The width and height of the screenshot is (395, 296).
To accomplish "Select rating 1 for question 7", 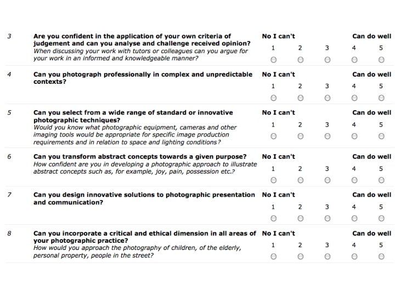I will [x=273, y=218].
